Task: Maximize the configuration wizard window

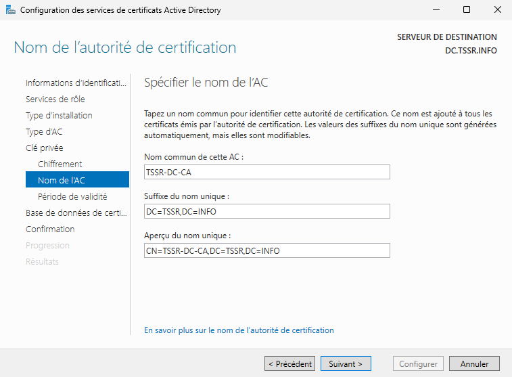Action: click(x=466, y=10)
